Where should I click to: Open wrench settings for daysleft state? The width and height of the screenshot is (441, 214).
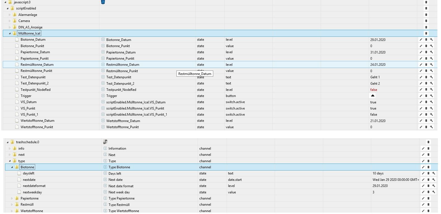[x=434, y=173]
